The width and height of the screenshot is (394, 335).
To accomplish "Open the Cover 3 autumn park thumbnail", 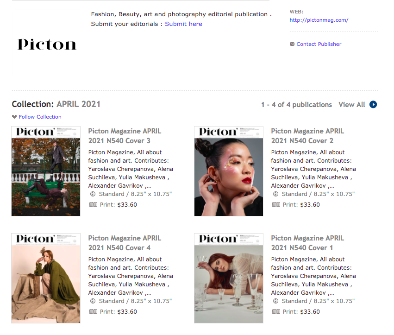I will [46, 171].
